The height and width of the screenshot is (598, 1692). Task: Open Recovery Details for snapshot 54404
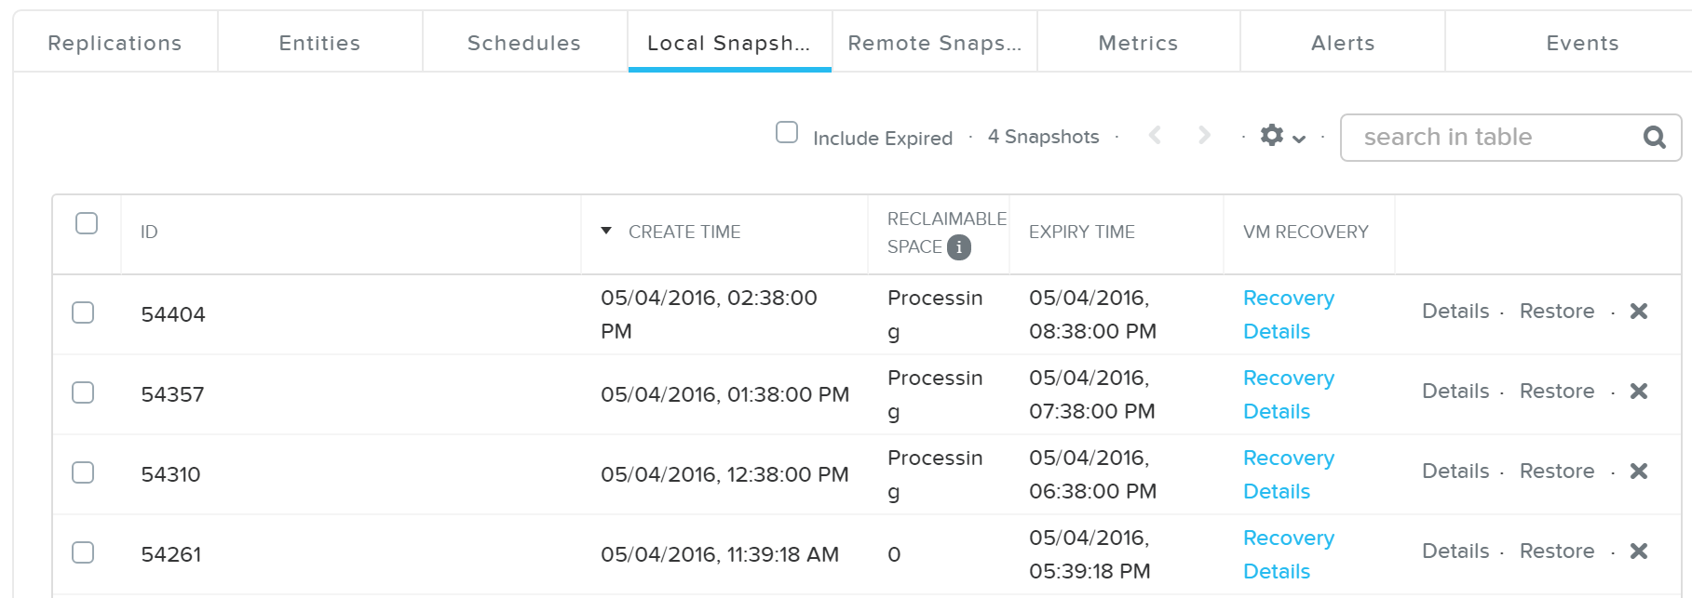pyautogui.click(x=1289, y=314)
